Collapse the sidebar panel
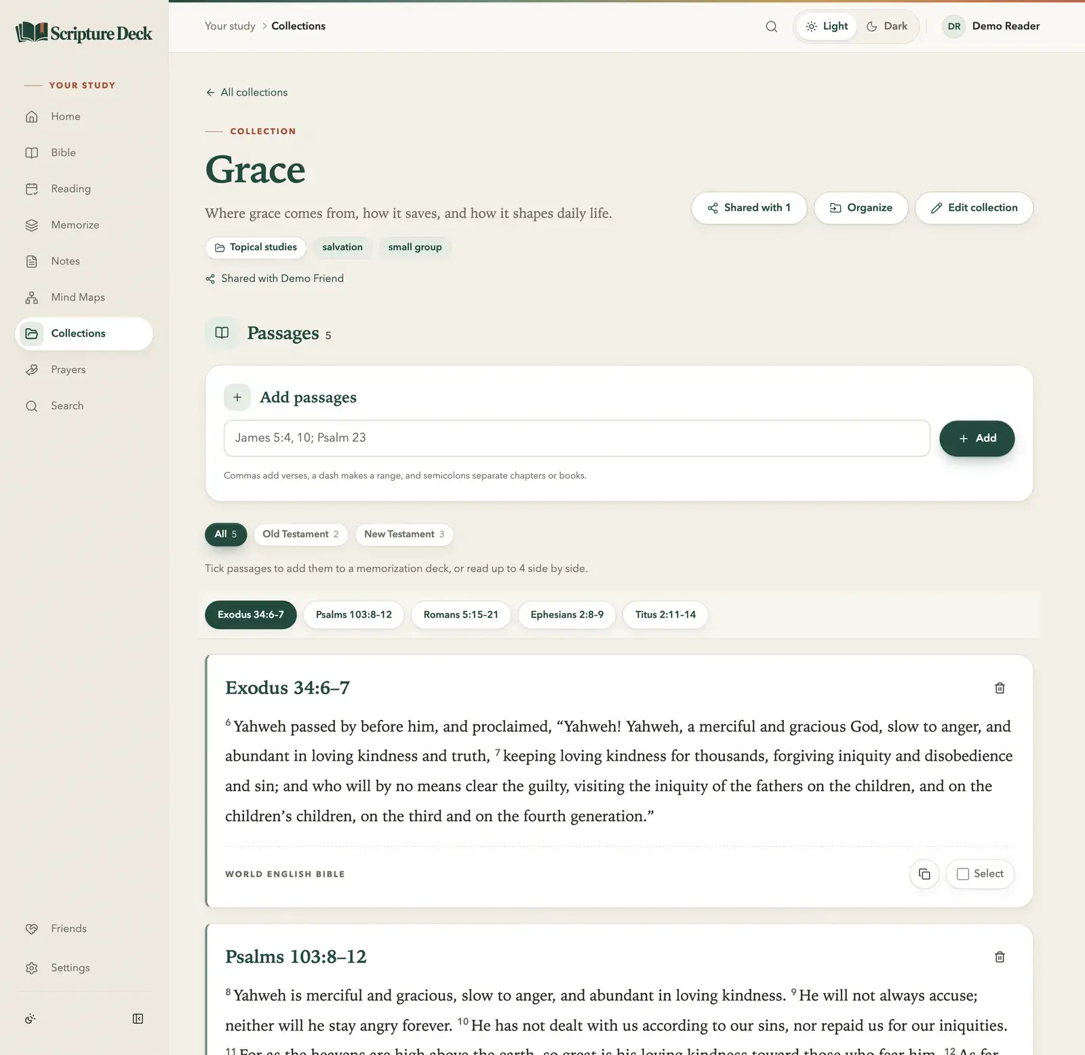Viewport: 1085px width, 1055px height. [138, 1018]
